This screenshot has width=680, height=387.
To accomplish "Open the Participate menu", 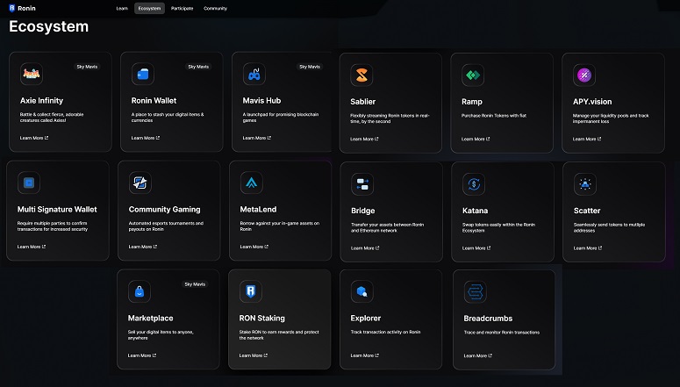I will click(x=182, y=8).
